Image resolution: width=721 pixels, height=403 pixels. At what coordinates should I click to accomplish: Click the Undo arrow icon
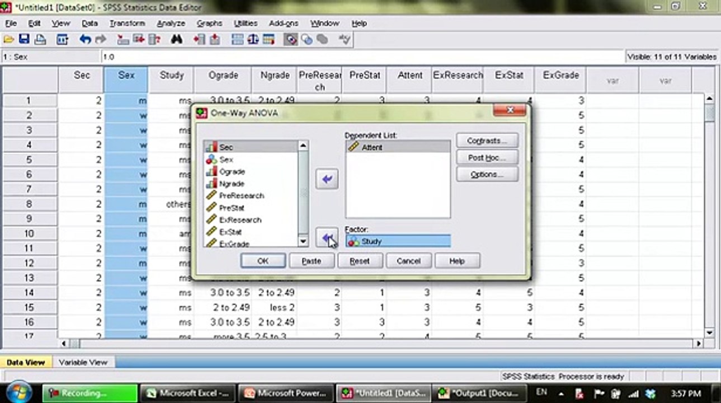pos(85,39)
